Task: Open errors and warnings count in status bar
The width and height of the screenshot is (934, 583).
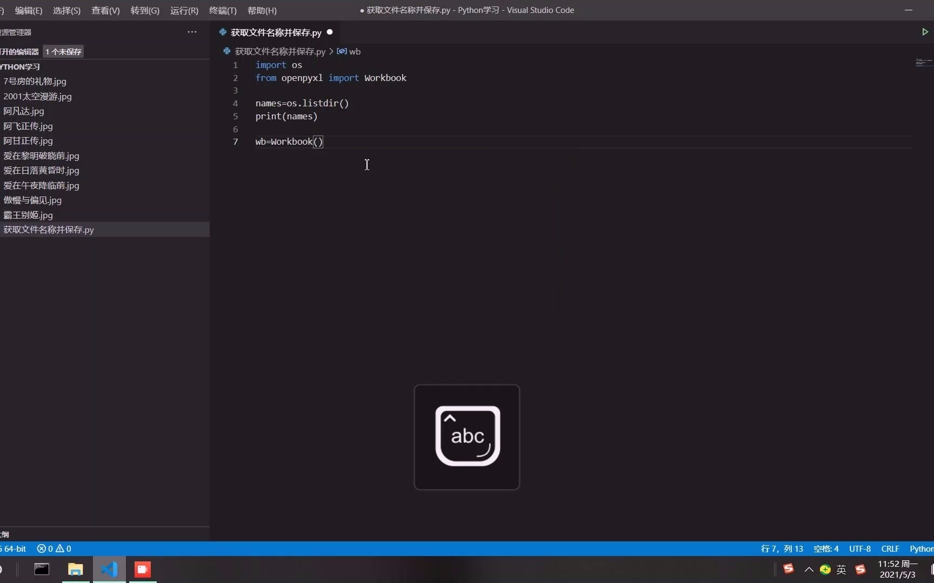Action: coord(54,548)
